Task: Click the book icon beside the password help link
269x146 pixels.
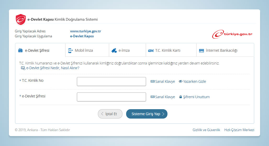Action: tap(23, 68)
